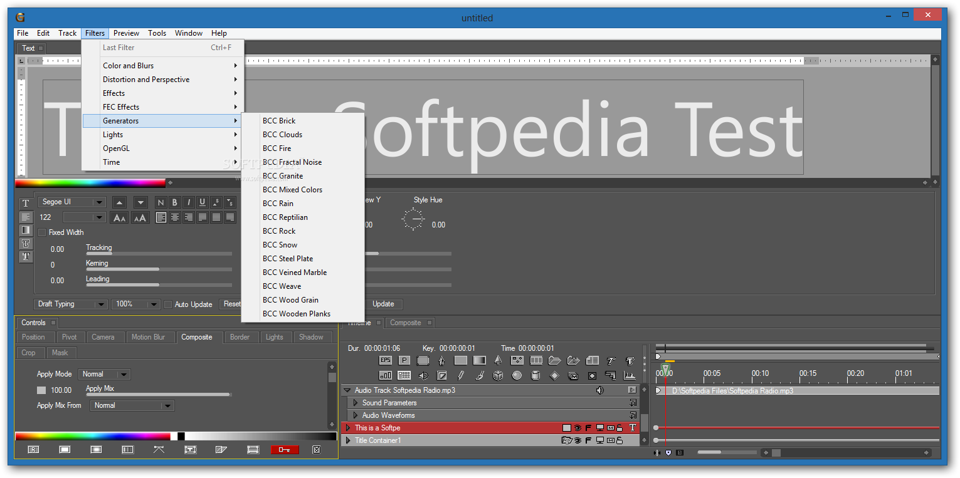960x478 pixels.
Task: Click the Update button
Action: pyautogui.click(x=383, y=304)
